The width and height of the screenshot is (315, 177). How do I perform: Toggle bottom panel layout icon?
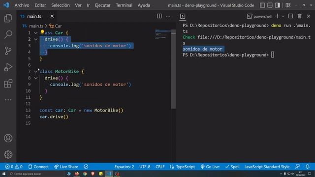point(270,5)
